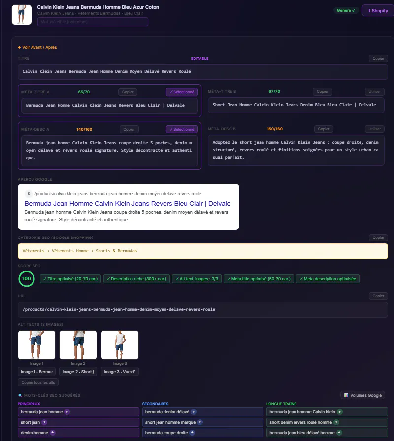Open Image 3 thumbnail
Screen dimensions: 394x441
pyautogui.click(x=120, y=345)
